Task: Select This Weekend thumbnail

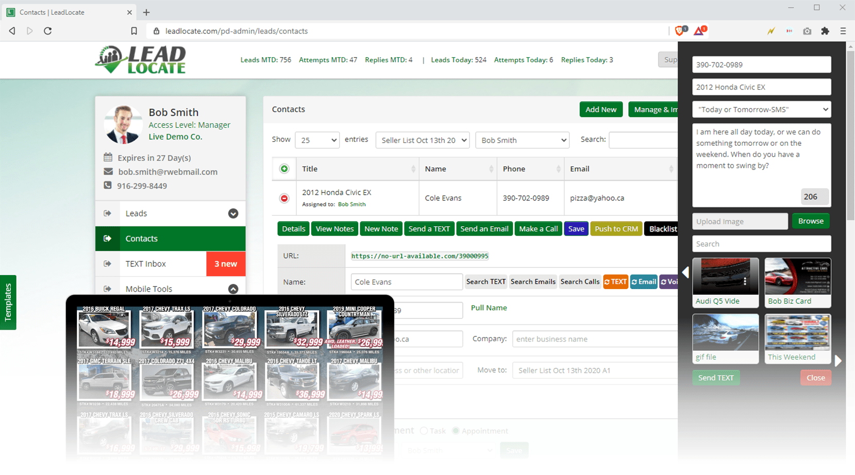Action: [797, 338]
